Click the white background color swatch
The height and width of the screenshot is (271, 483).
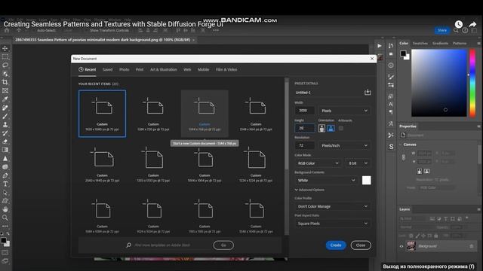tap(367, 181)
